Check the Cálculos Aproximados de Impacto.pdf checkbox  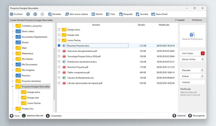pyautogui.click(x=59, y=83)
